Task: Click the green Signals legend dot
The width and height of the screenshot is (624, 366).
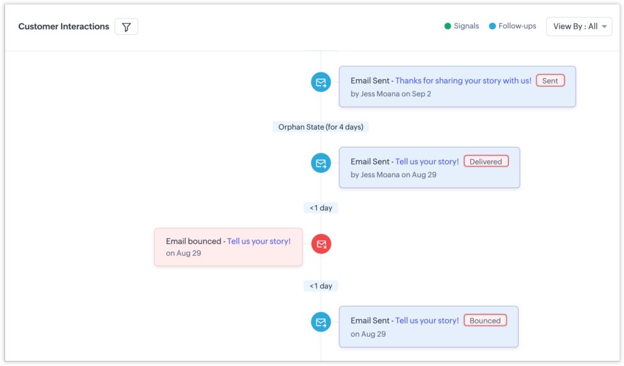Action: click(447, 26)
